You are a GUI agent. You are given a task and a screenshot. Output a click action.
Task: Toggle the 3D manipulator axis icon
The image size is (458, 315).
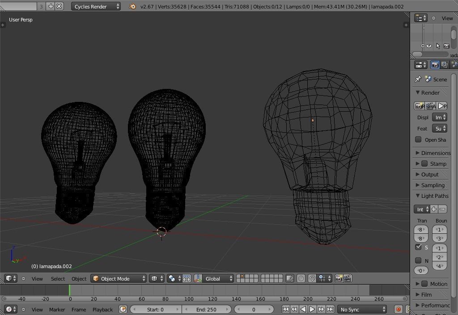click(198, 278)
